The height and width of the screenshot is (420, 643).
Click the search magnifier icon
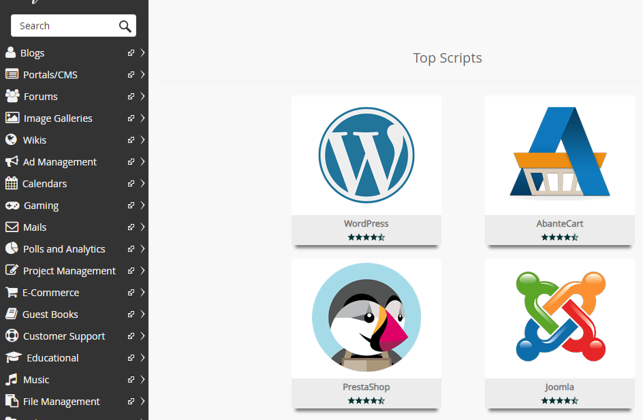(125, 26)
